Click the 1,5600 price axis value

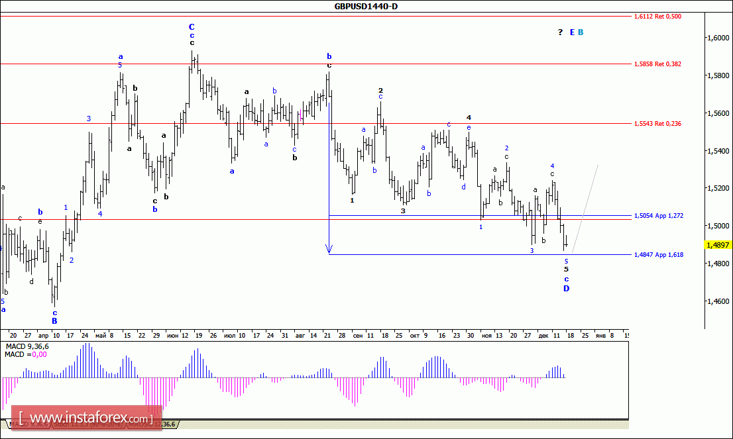point(718,113)
